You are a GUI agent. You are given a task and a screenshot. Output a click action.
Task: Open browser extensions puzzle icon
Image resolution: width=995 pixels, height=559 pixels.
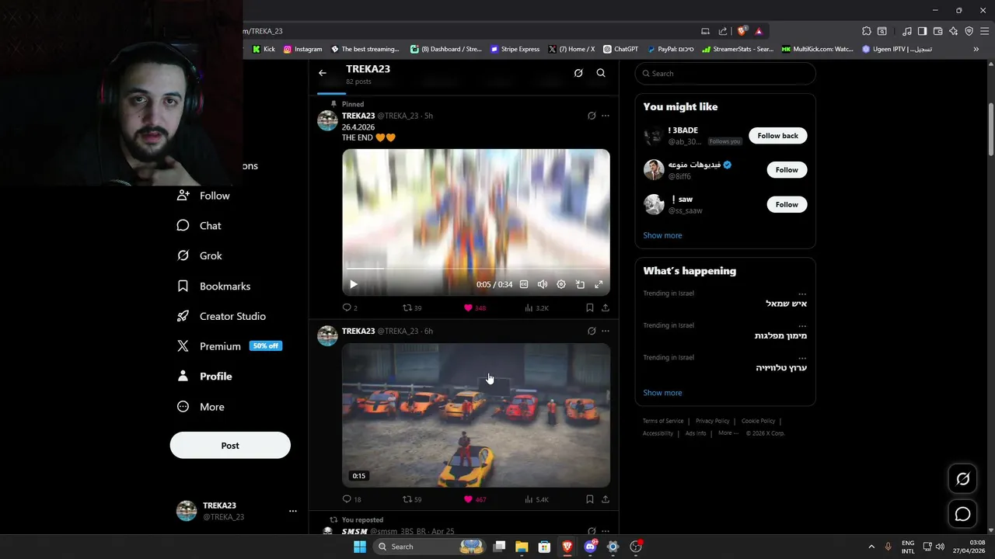pos(867,31)
